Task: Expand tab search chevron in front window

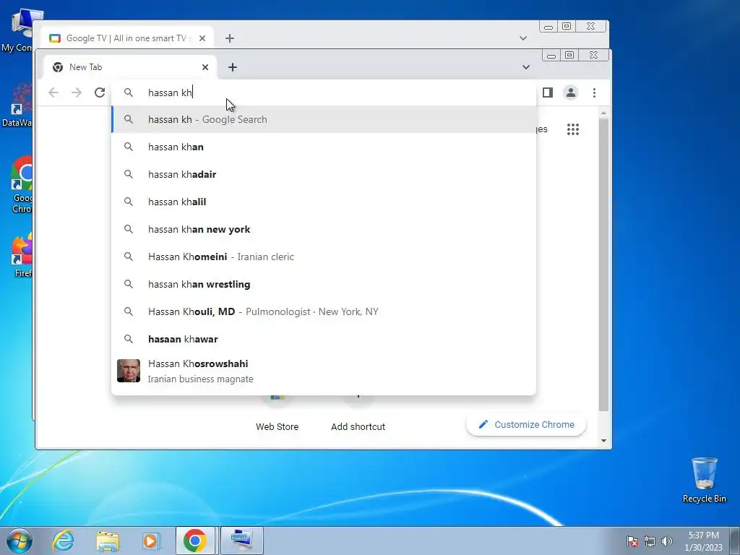Action: point(526,67)
